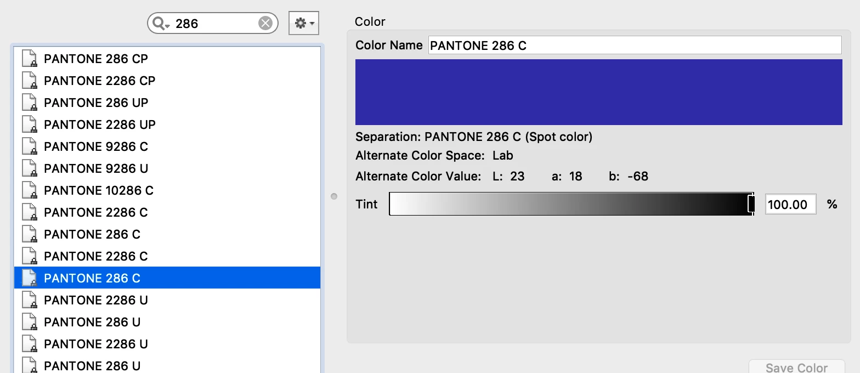The height and width of the screenshot is (373, 860).
Task: Click the search field containing 286
Action: (x=213, y=23)
